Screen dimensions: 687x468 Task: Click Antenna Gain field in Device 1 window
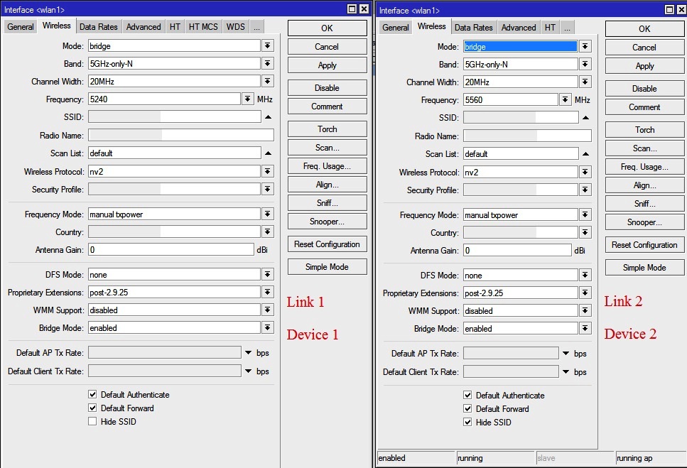pyautogui.click(x=171, y=249)
